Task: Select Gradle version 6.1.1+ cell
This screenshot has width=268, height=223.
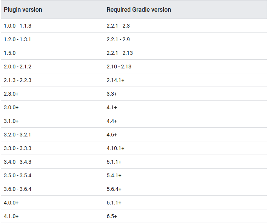Action: [114, 203]
